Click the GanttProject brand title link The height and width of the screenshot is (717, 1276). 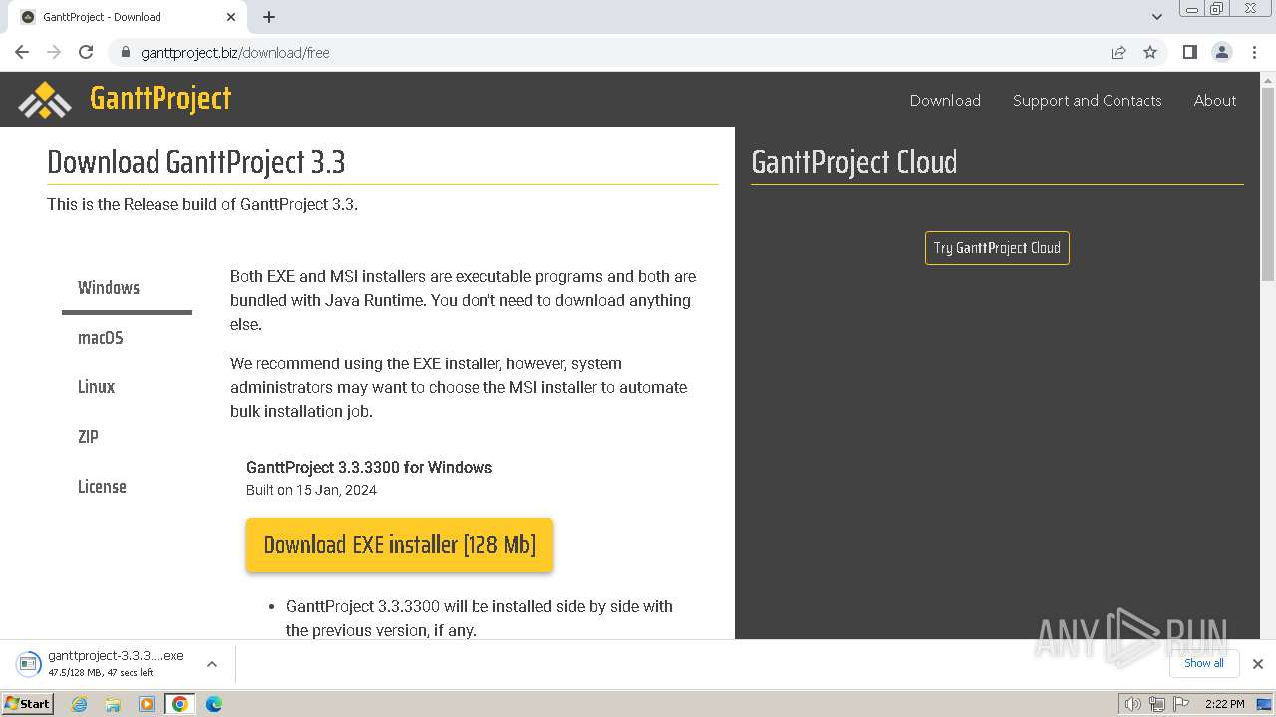(x=160, y=98)
